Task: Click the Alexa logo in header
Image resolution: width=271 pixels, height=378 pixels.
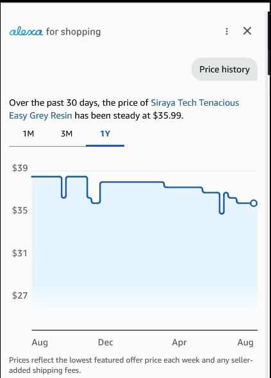Action: [x=26, y=31]
